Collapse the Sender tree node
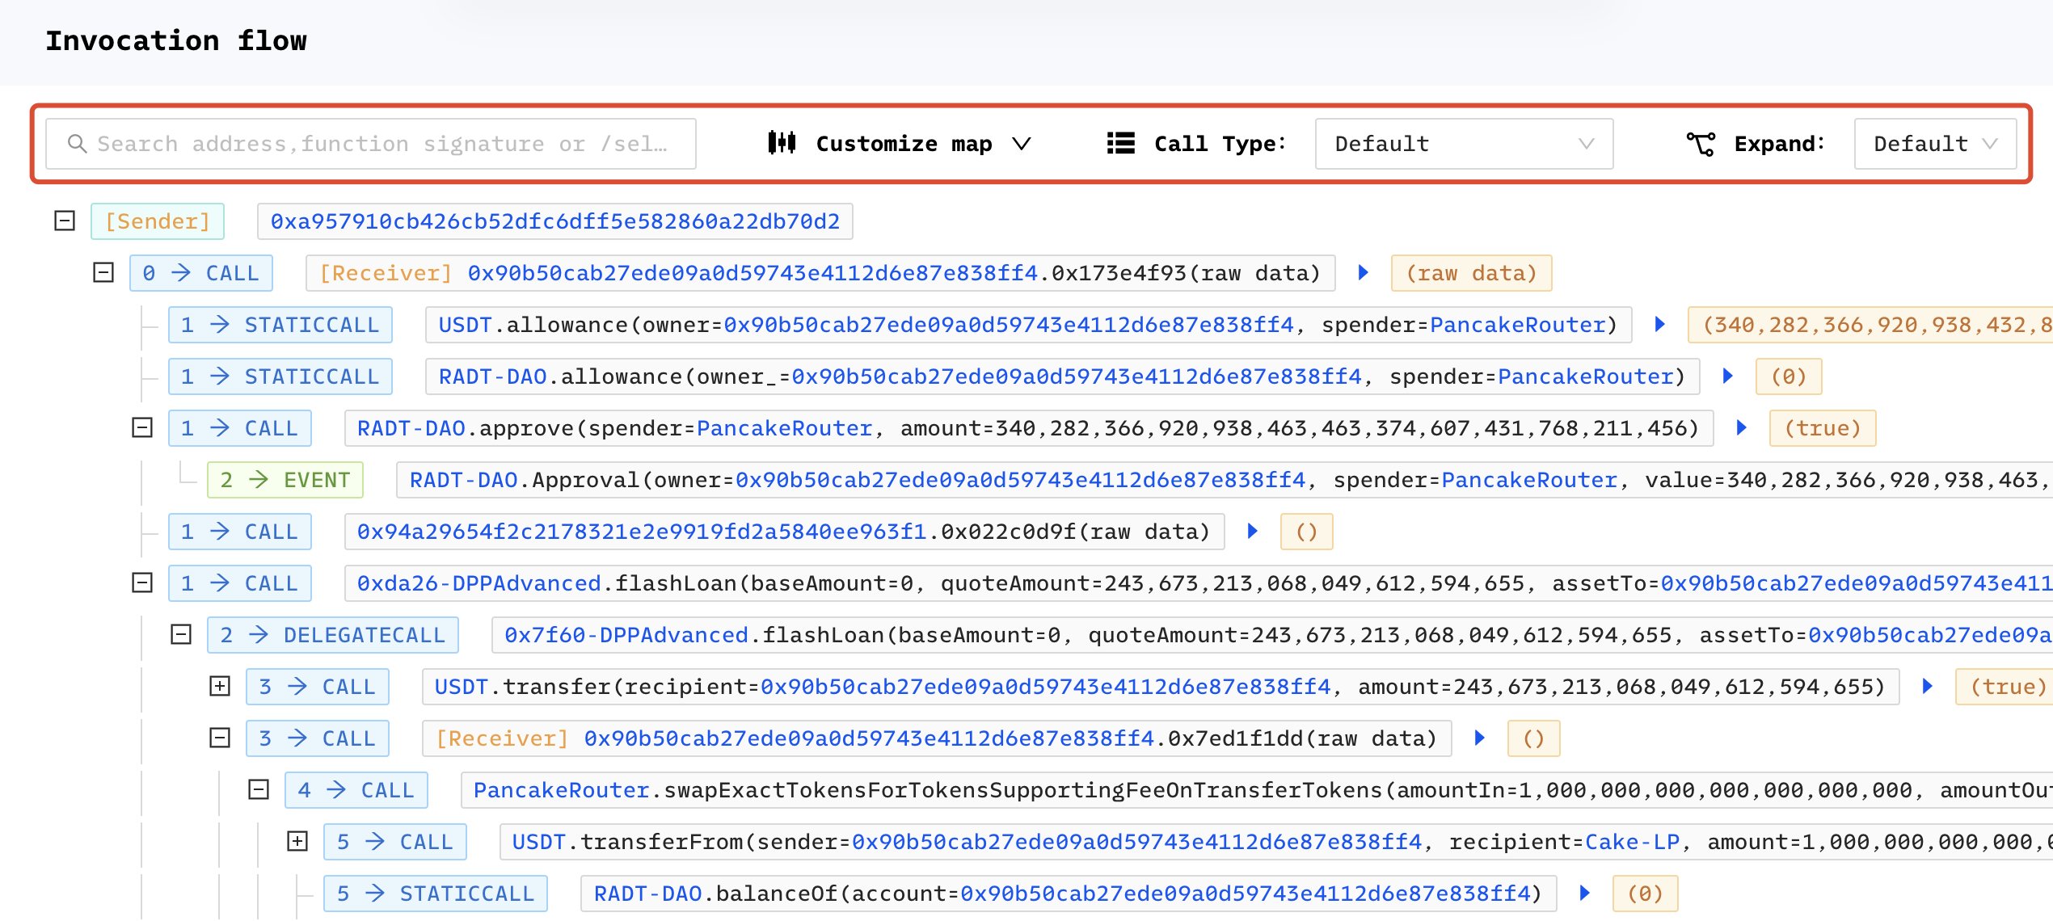2053x921 pixels. click(x=63, y=221)
